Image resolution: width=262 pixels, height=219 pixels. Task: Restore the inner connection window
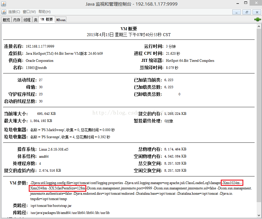247,12
